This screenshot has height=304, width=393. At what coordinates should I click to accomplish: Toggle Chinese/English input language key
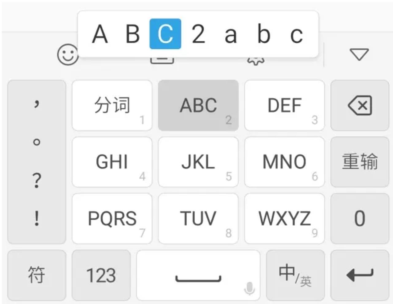pyautogui.click(x=295, y=275)
